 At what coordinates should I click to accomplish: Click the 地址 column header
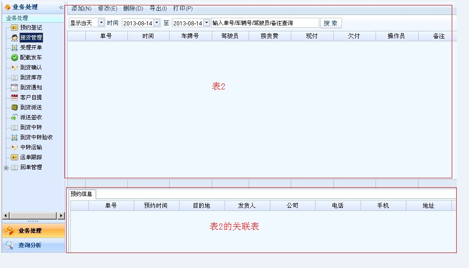[429, 205]
